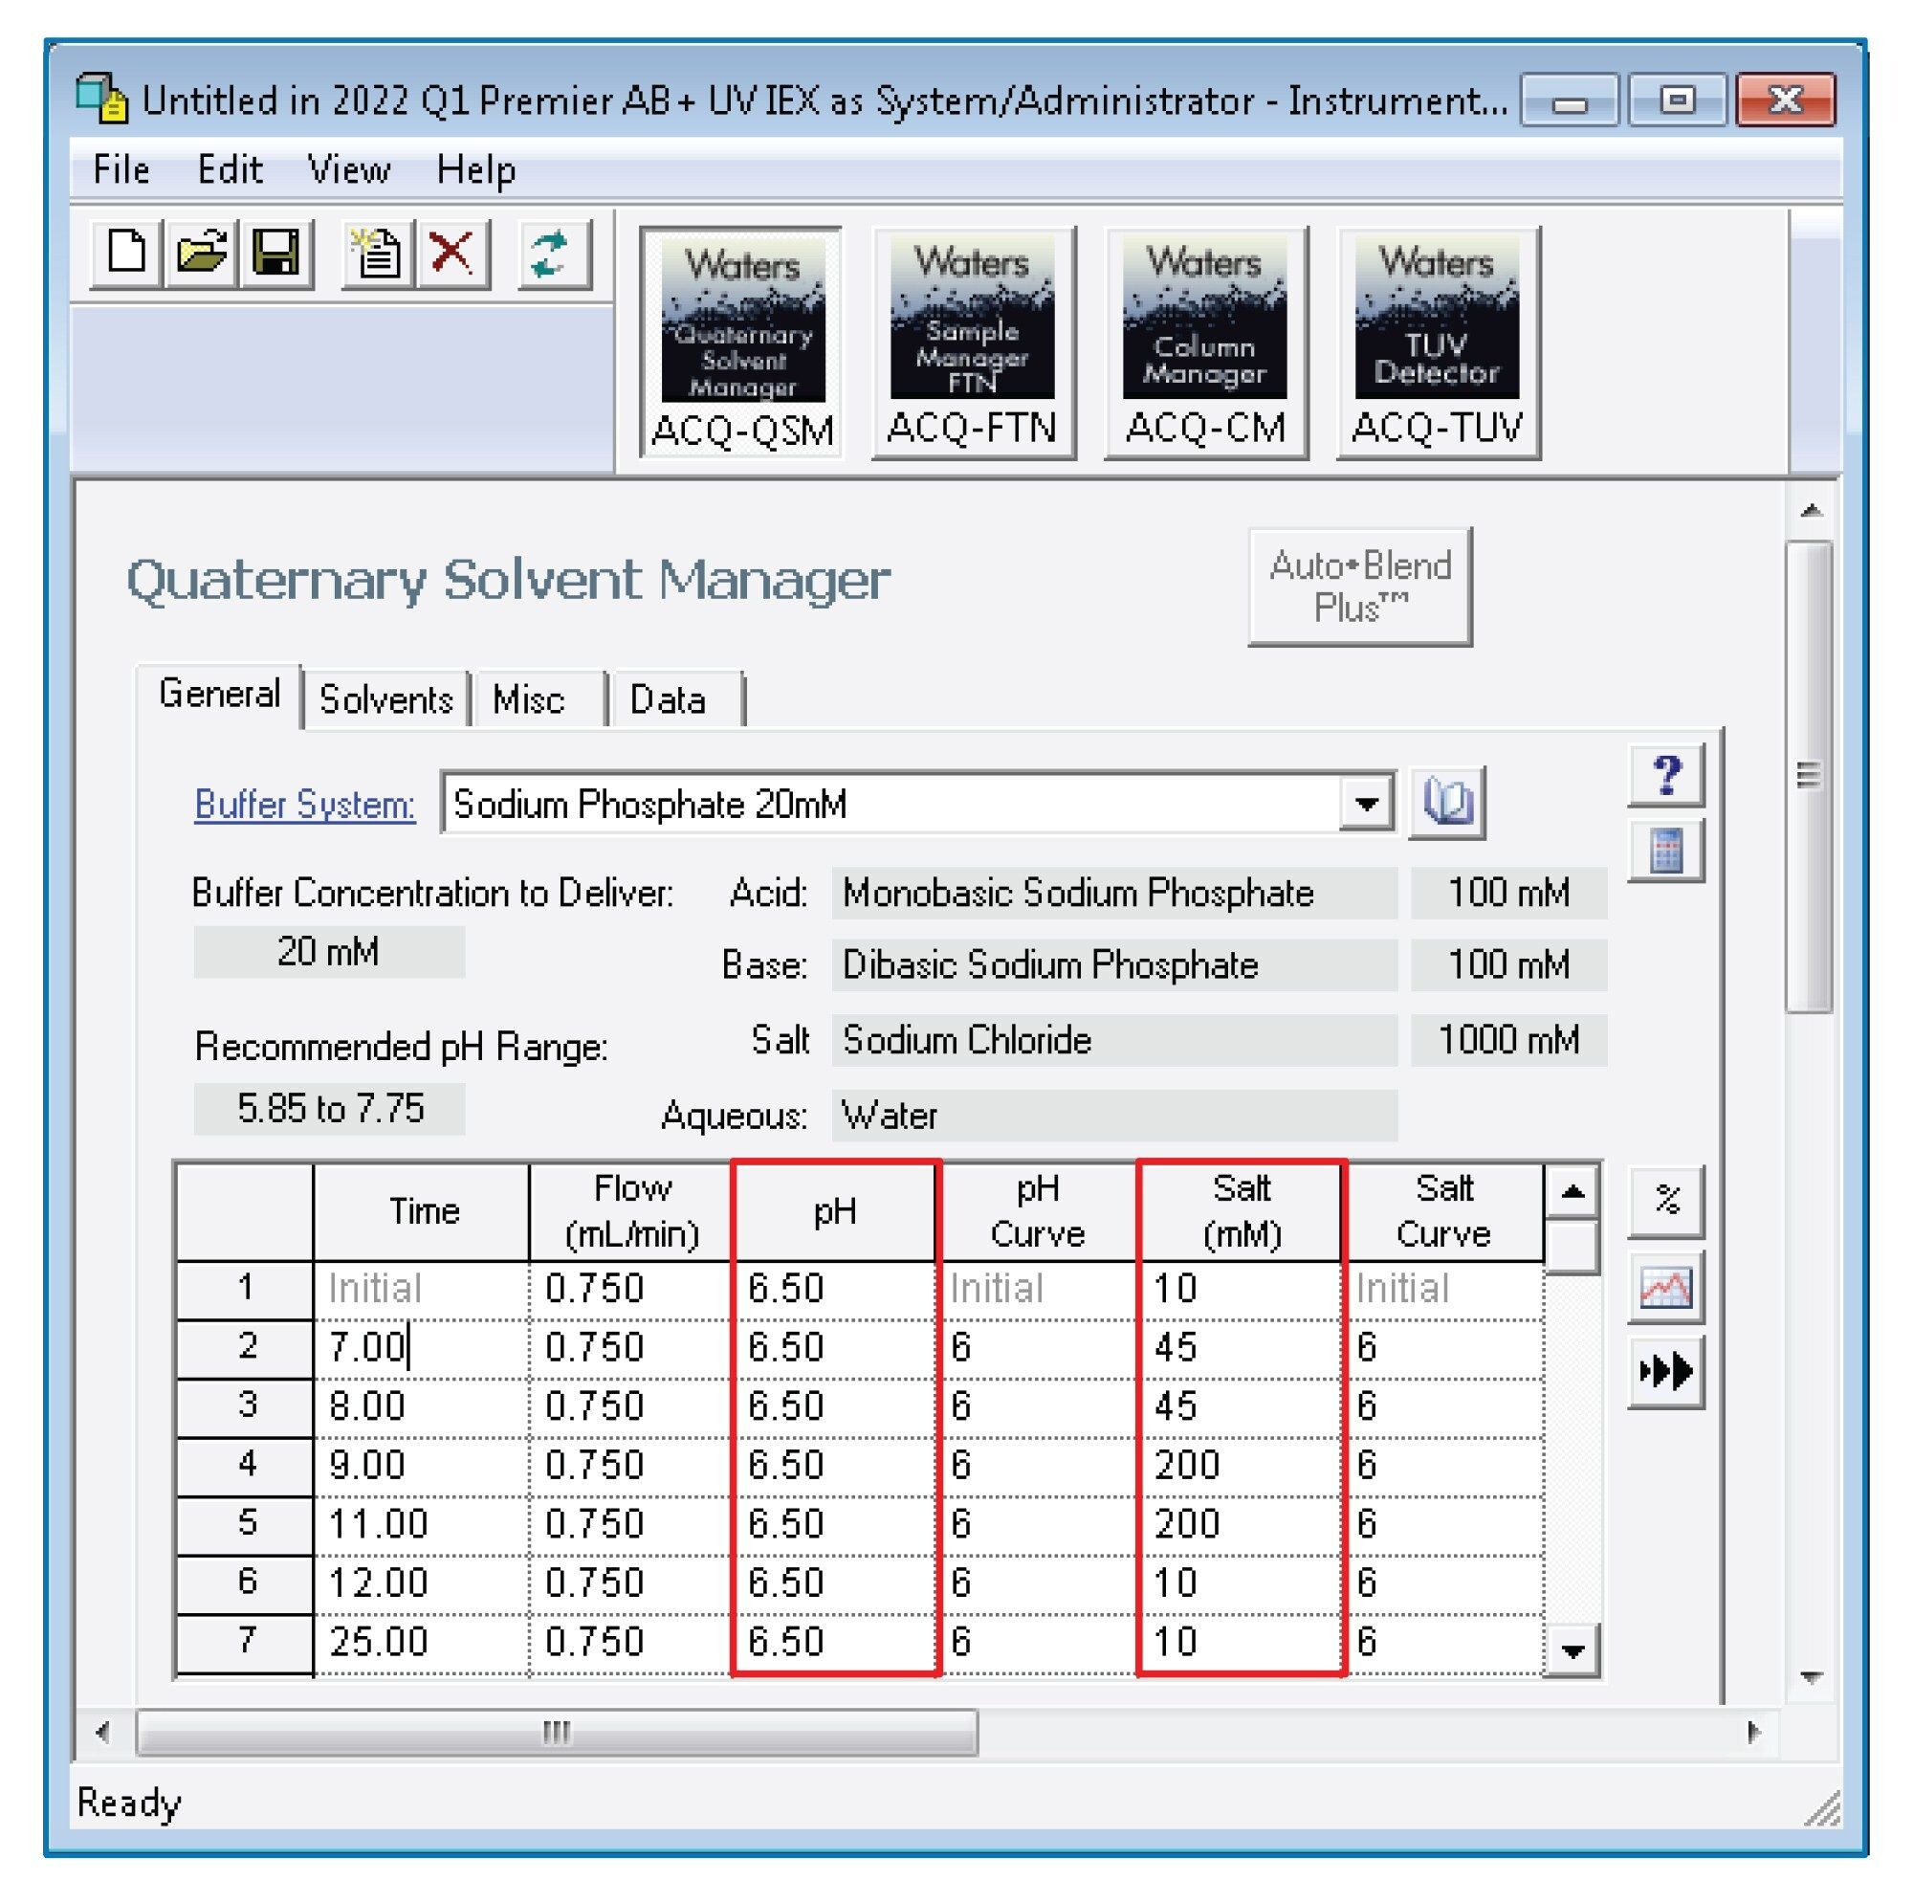This screenshot has width=1913, height=1903.
Task: Open the calculator icon beside buffer settings
Action: (x=1666, y=850)
